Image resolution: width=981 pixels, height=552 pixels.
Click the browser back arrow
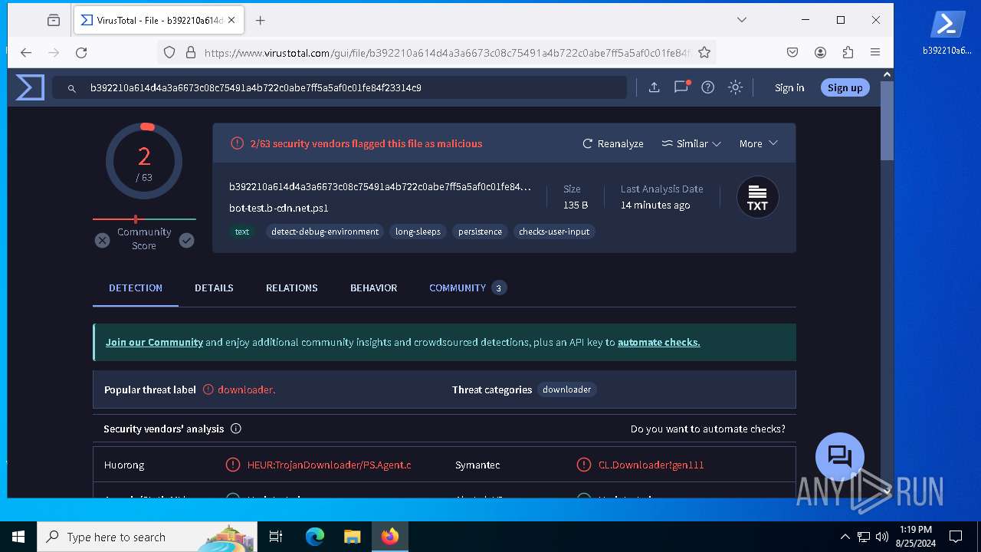(26, 52)
